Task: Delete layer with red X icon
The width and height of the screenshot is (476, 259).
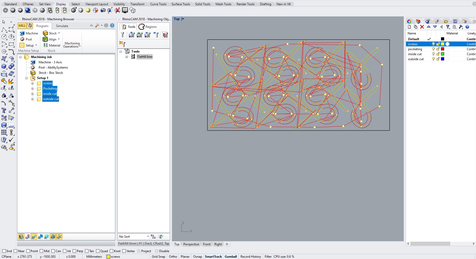Action: 422,27
